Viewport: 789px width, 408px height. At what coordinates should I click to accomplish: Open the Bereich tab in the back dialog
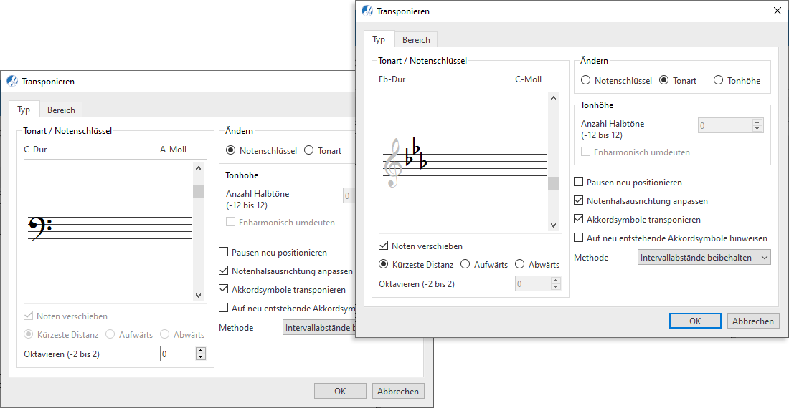coord(61,110)
